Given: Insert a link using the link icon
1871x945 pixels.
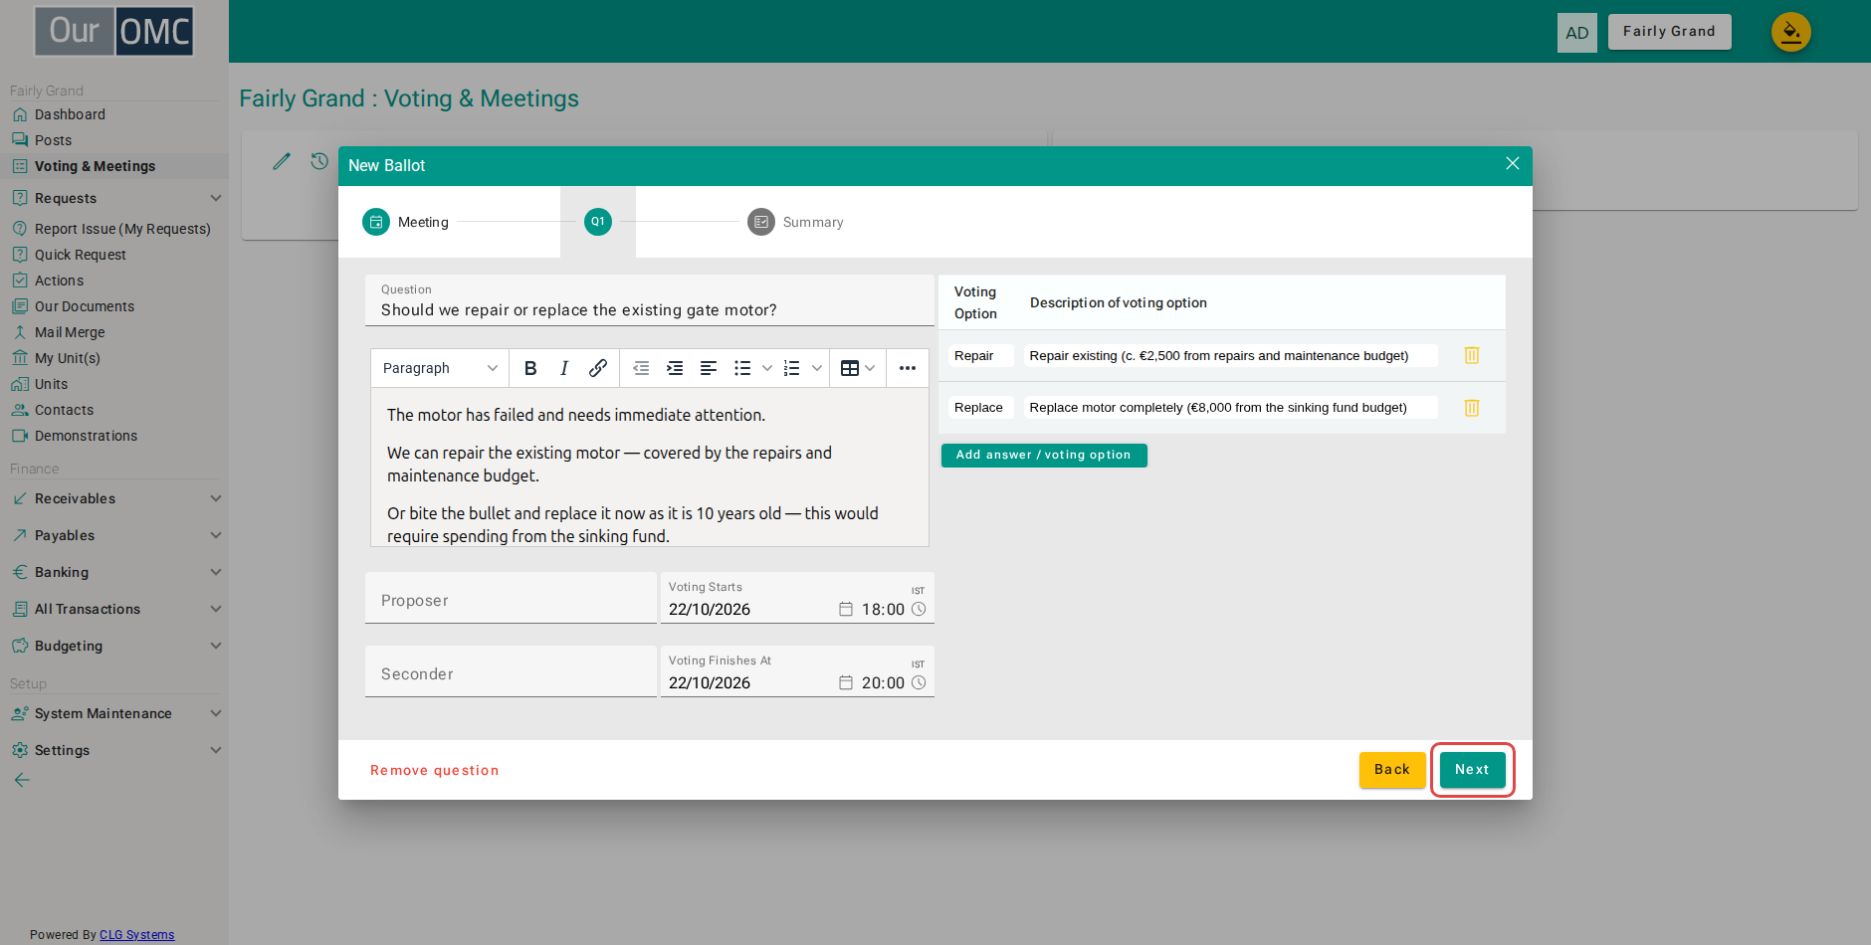Looking at the screenshot, I should [598, 368].
